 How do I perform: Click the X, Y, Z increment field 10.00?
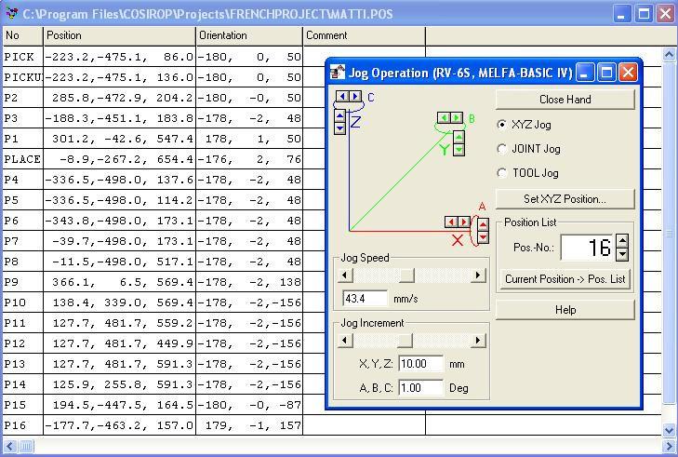[421, 364]
